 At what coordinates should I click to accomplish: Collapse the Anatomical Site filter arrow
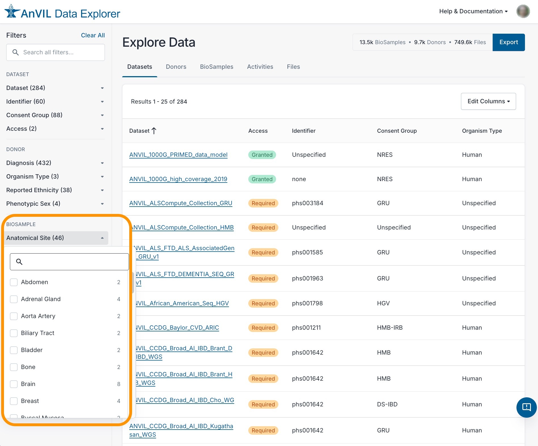[x=102, y=238]
